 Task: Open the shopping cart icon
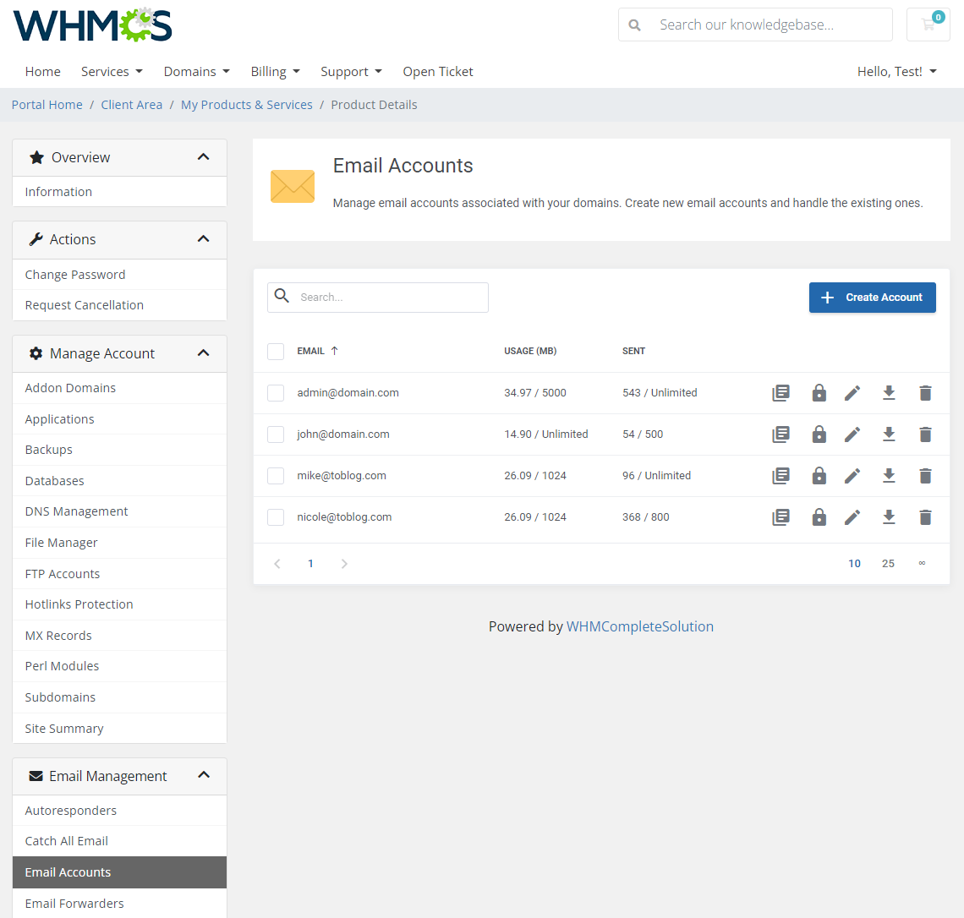(x=928, y=25)
